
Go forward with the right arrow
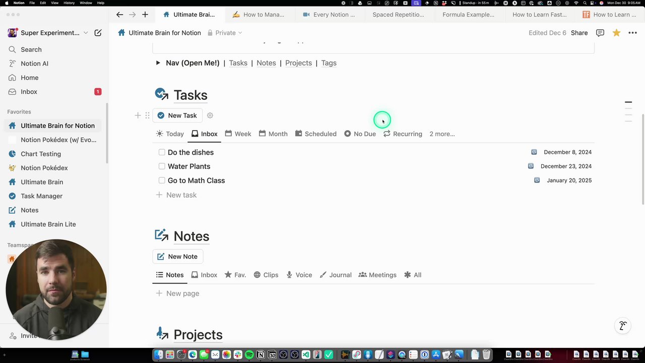pos(133,15)
